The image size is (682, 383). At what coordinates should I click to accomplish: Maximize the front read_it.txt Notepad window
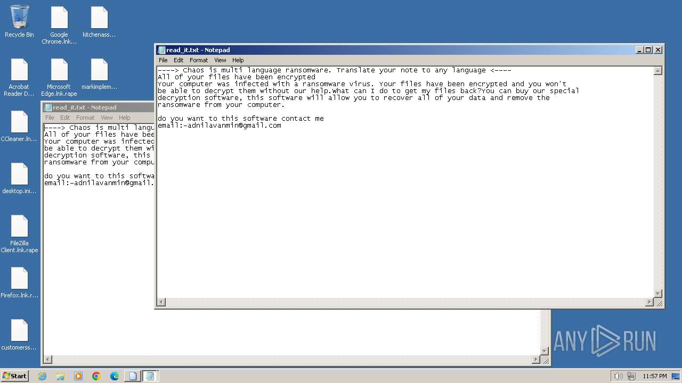(648, 50)
